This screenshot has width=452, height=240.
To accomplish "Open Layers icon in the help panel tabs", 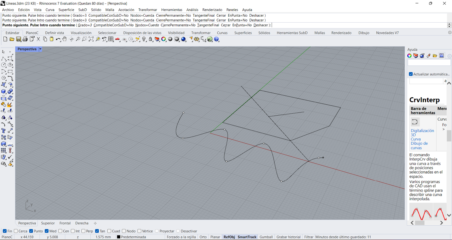I will click(416, 56).
